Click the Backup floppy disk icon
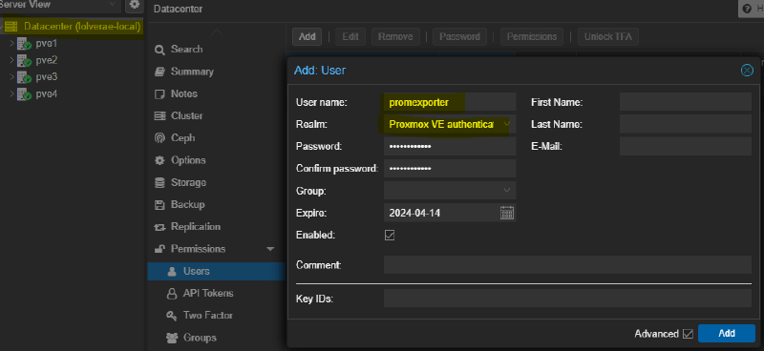Viewport: 764px width, 351px height. tap(159, 204)
